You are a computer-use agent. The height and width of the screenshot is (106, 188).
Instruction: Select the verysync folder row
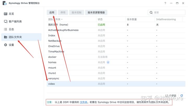(116, 78)
